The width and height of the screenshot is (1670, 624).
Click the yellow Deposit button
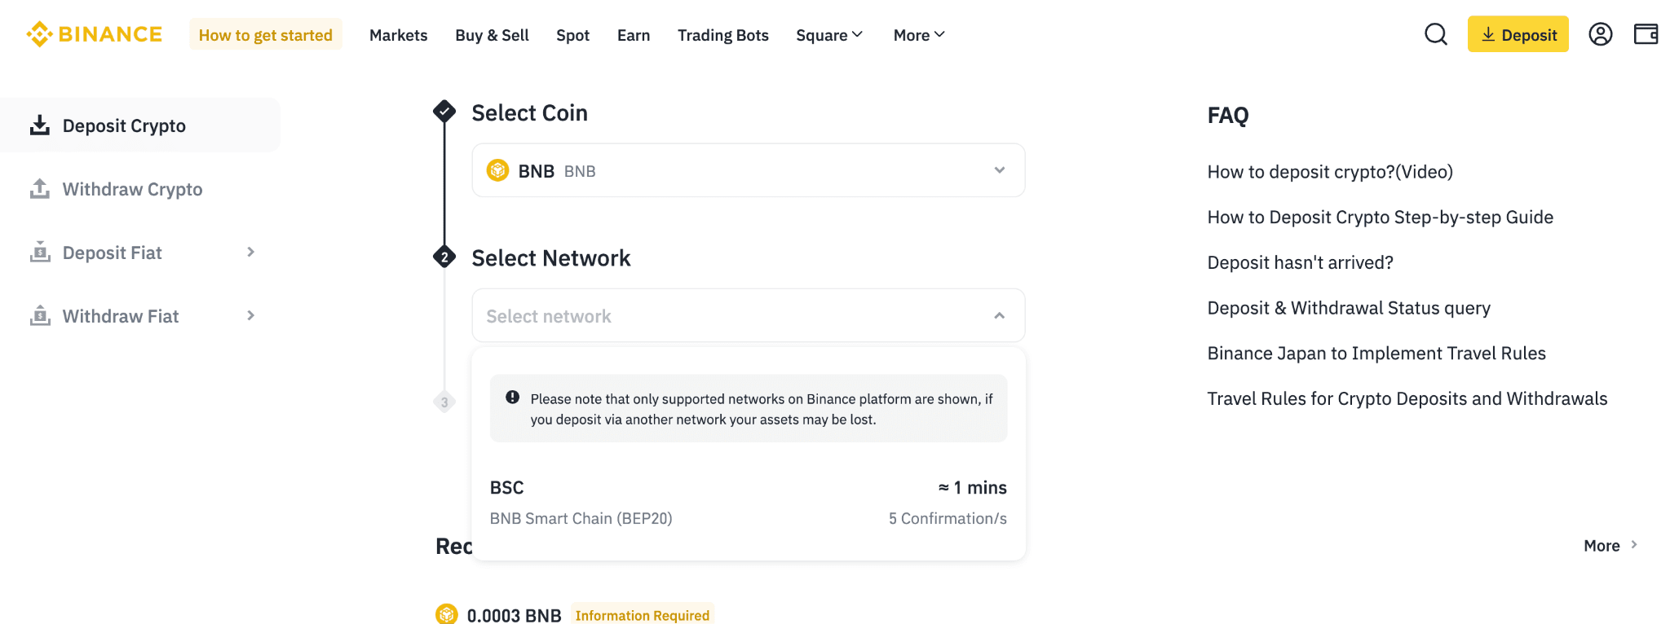[1518, 34]
